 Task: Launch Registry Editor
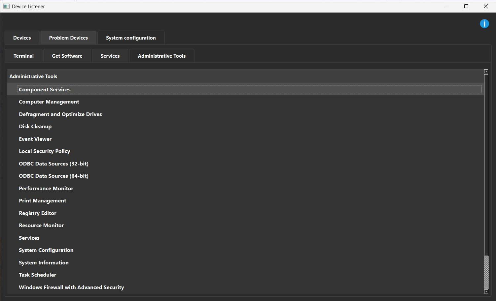(37, 213)
